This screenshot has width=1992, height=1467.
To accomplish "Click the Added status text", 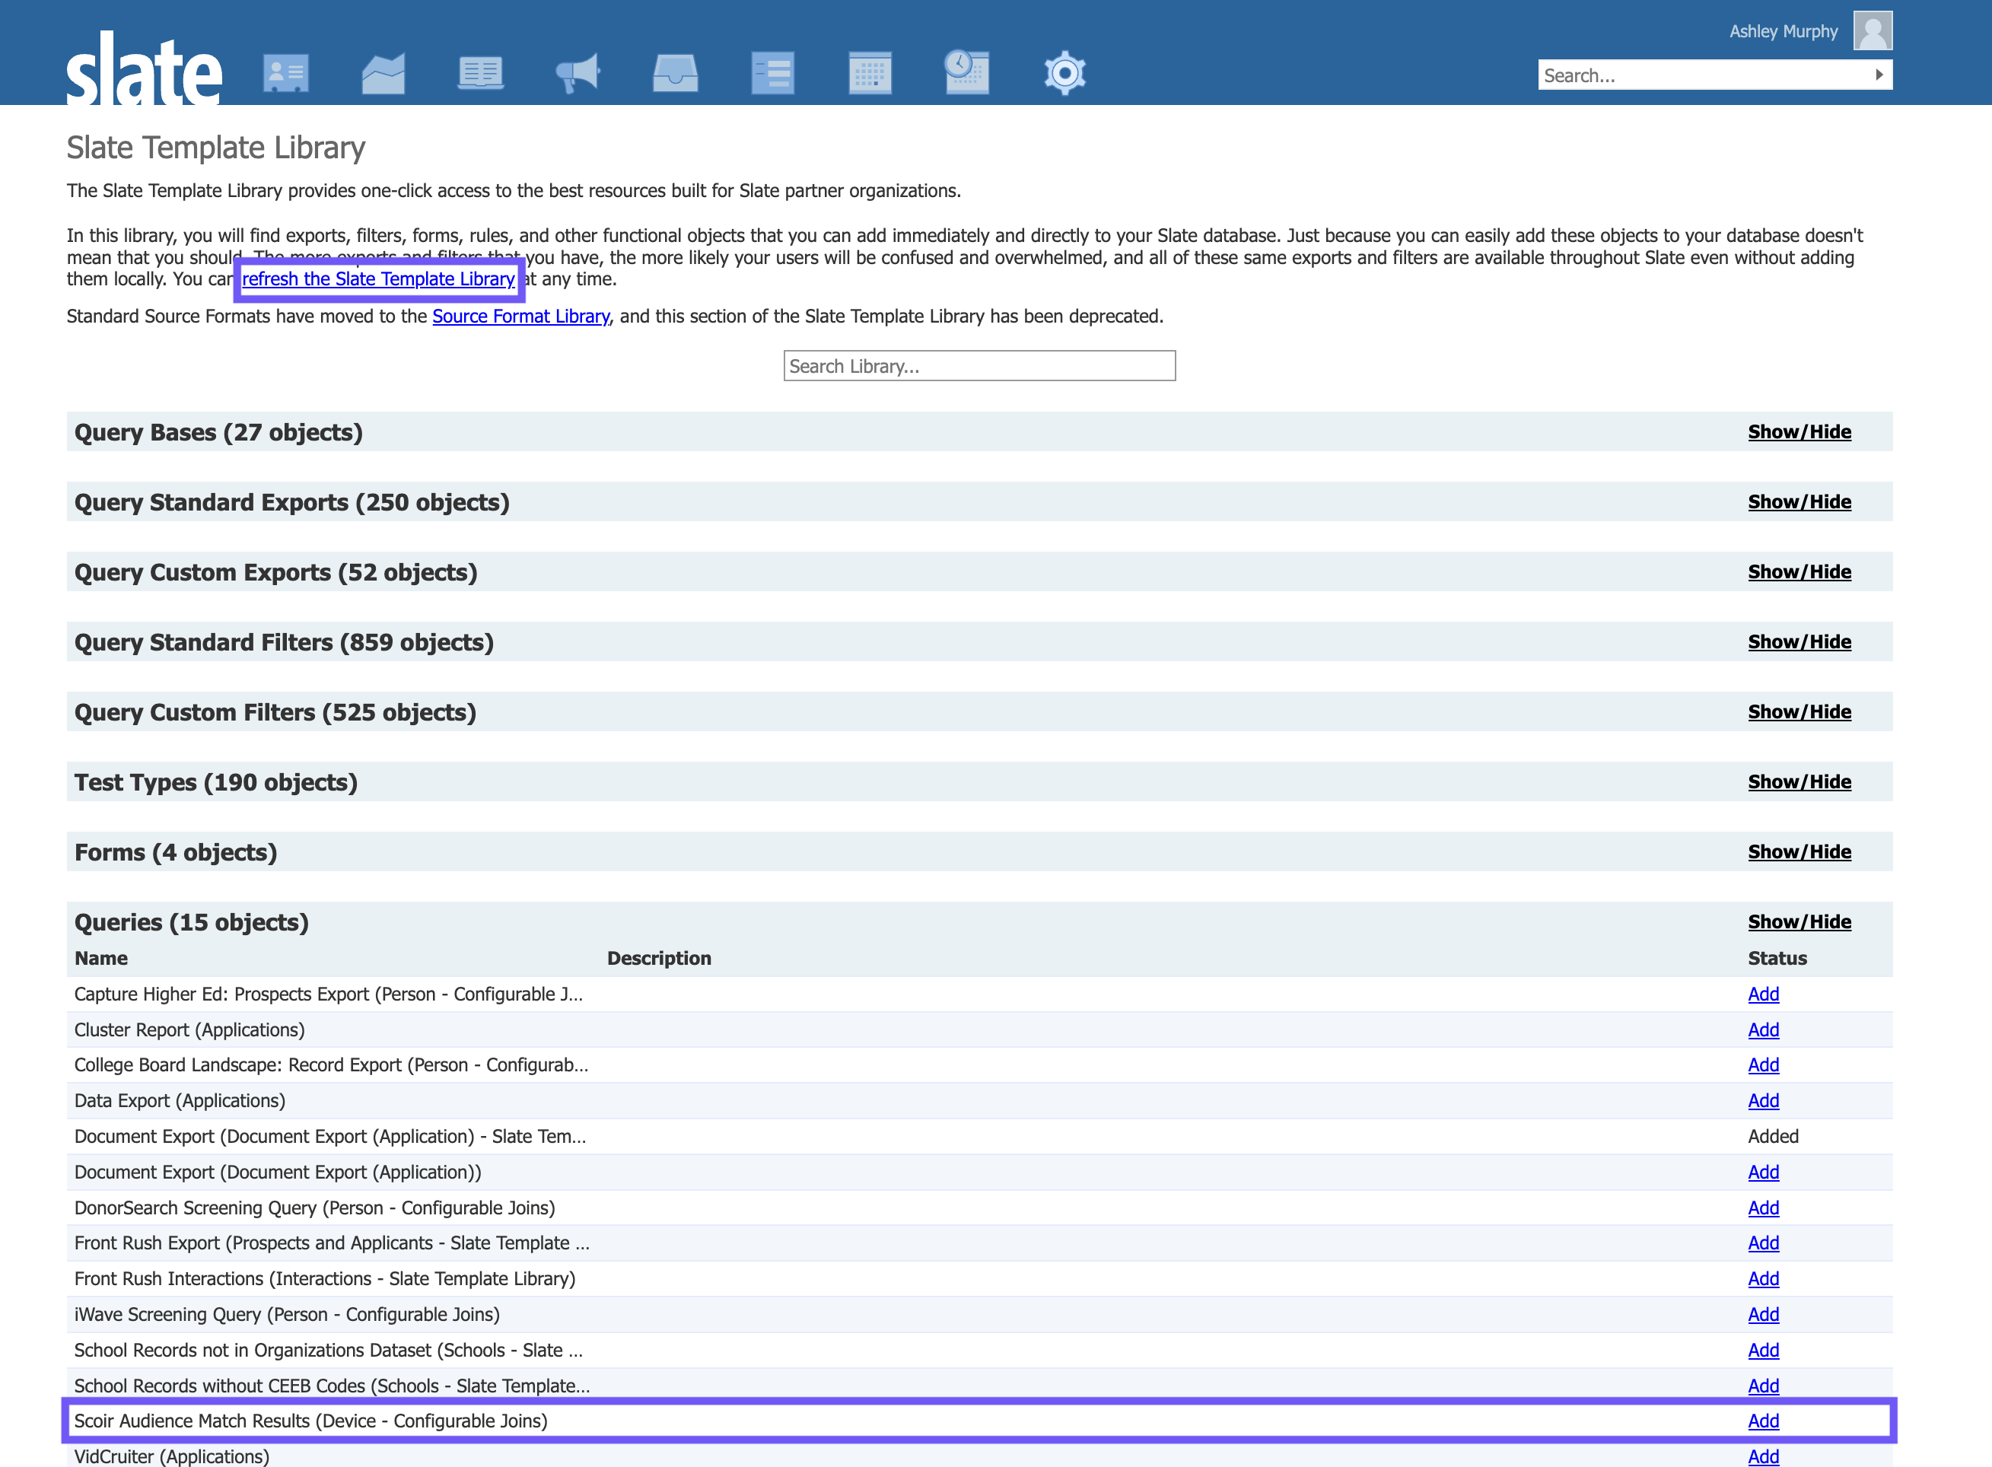I will (1773, 1137).
